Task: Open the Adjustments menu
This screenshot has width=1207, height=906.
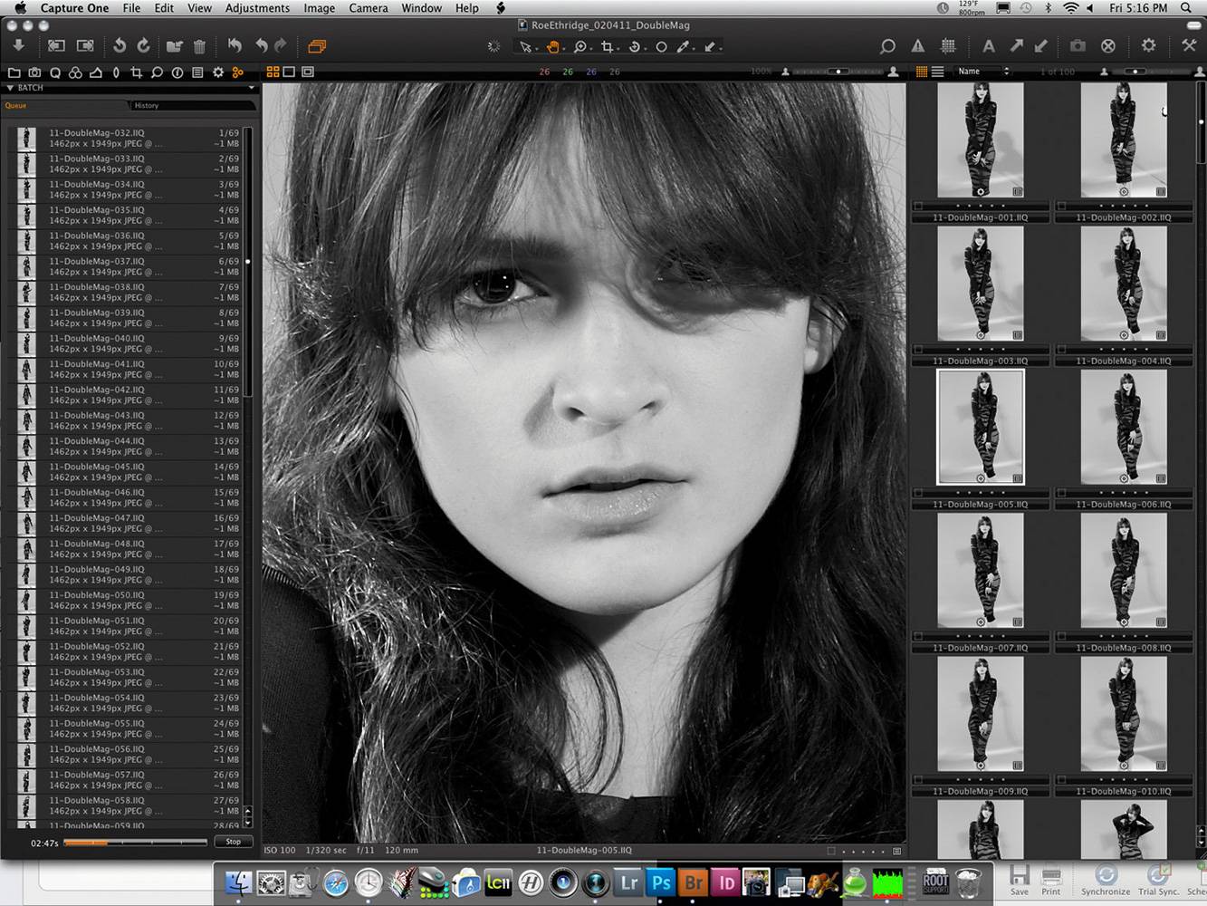Action: click(257, 8)
